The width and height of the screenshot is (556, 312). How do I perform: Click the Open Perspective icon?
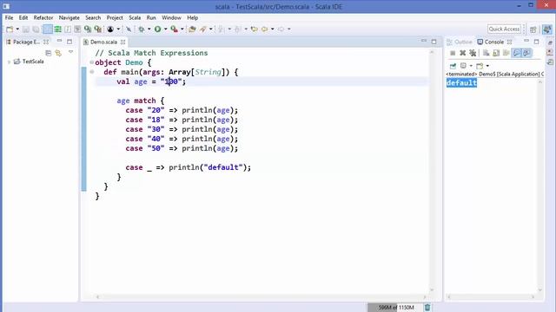533,29
